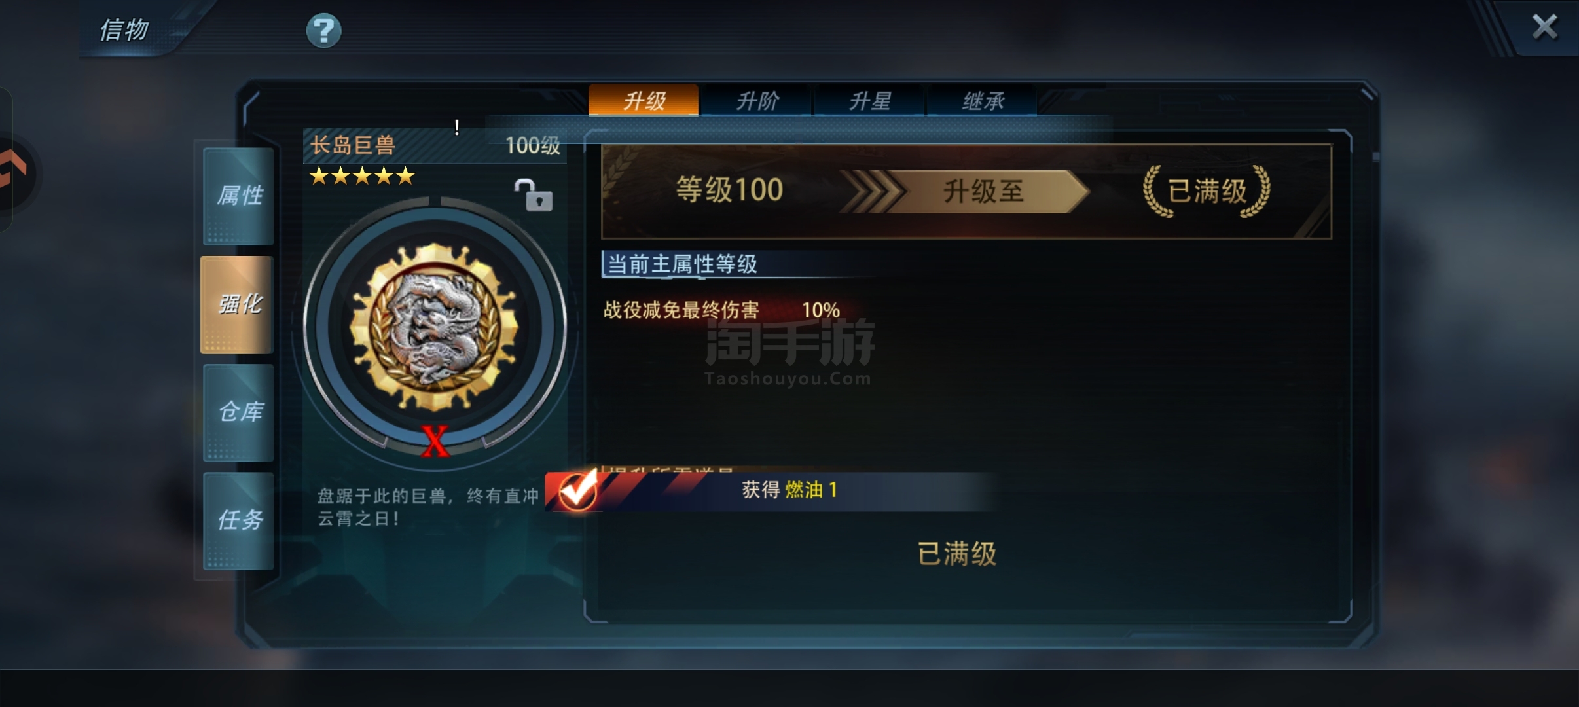Image resolution: width=1579 pixels, height=707 pixels.
Task: Open the 任务 side menu
Action: tap(239, 520)
